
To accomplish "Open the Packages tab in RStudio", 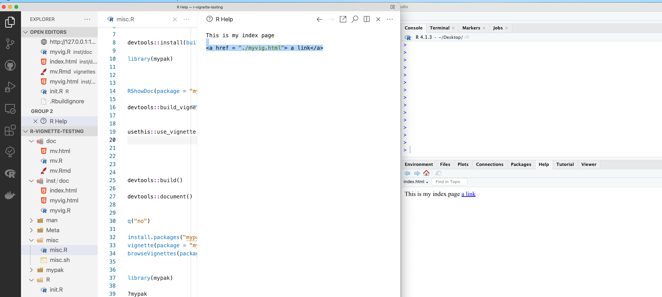I will [x=521, y=164].
